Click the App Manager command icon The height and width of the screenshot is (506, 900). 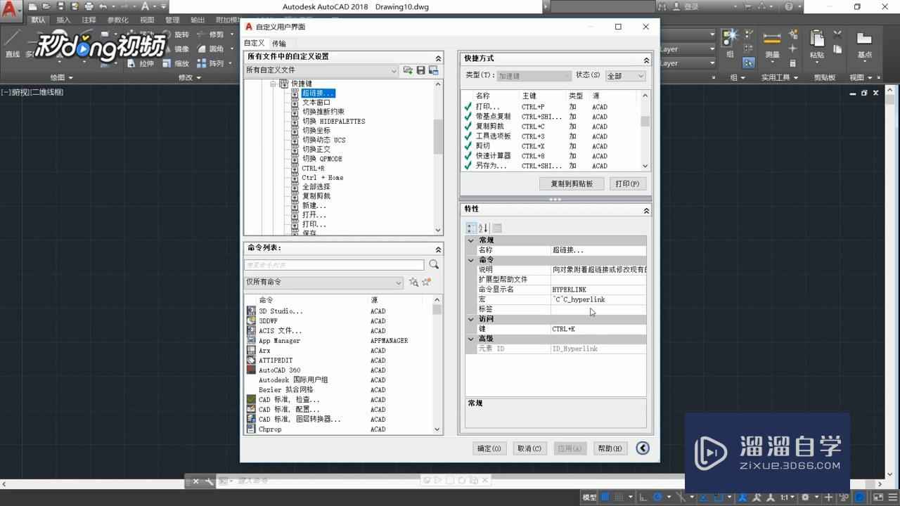pyautogui.click(x=252, y=340)
